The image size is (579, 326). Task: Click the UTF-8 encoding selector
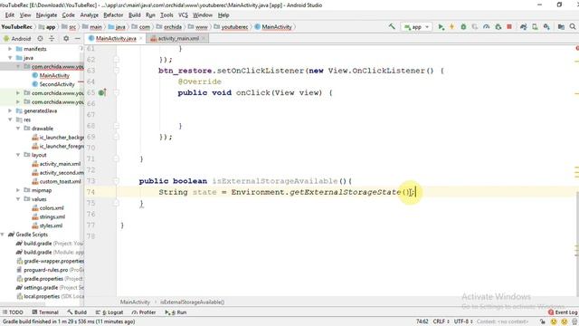463,321
